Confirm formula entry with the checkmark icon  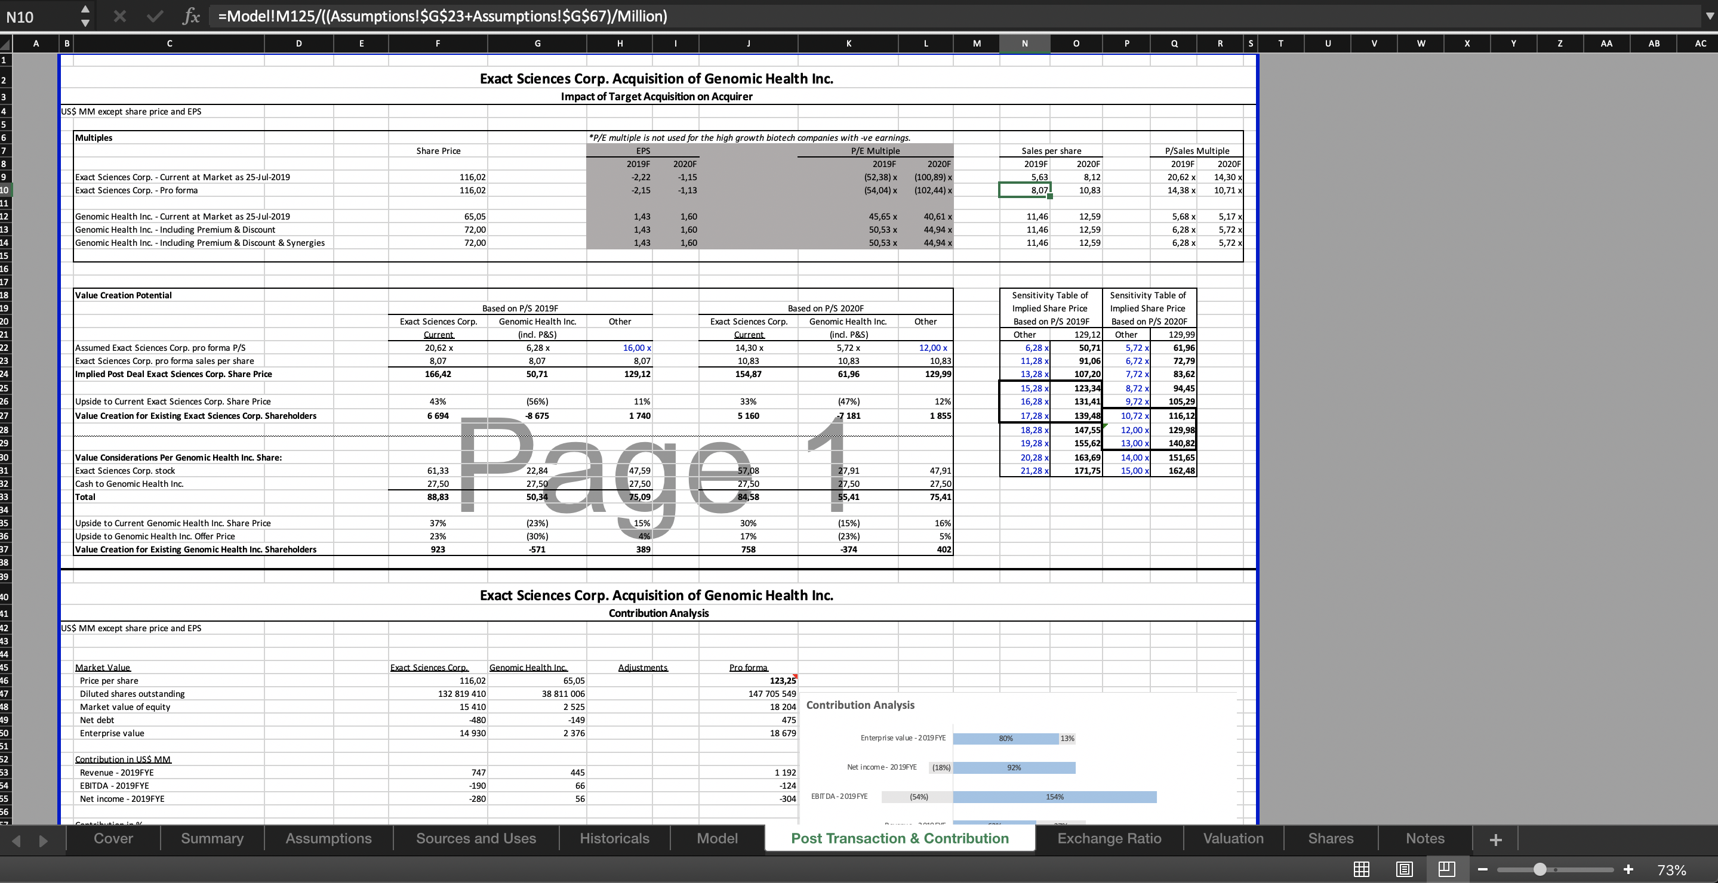click(x=155, y=16)
